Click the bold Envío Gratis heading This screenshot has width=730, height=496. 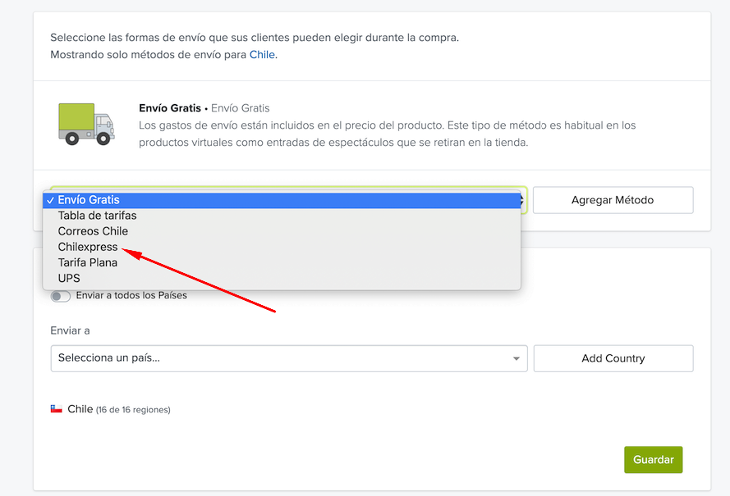[170, 108]
